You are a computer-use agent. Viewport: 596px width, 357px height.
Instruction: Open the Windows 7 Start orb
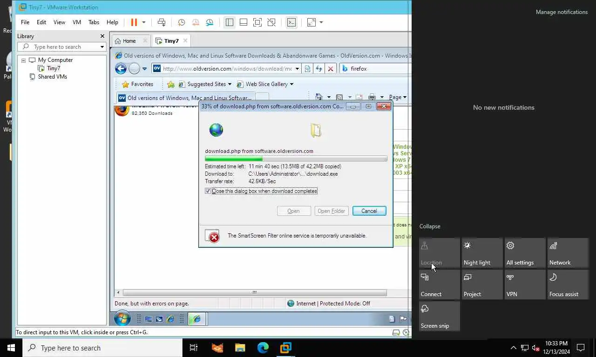(122, 319)
